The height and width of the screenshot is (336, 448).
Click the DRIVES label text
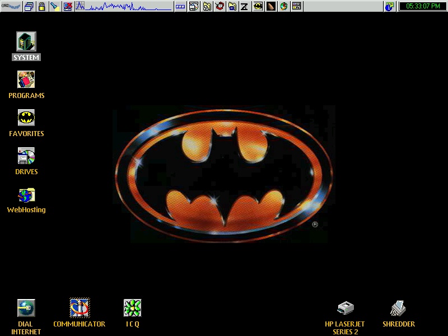click(x=26, y=172)
